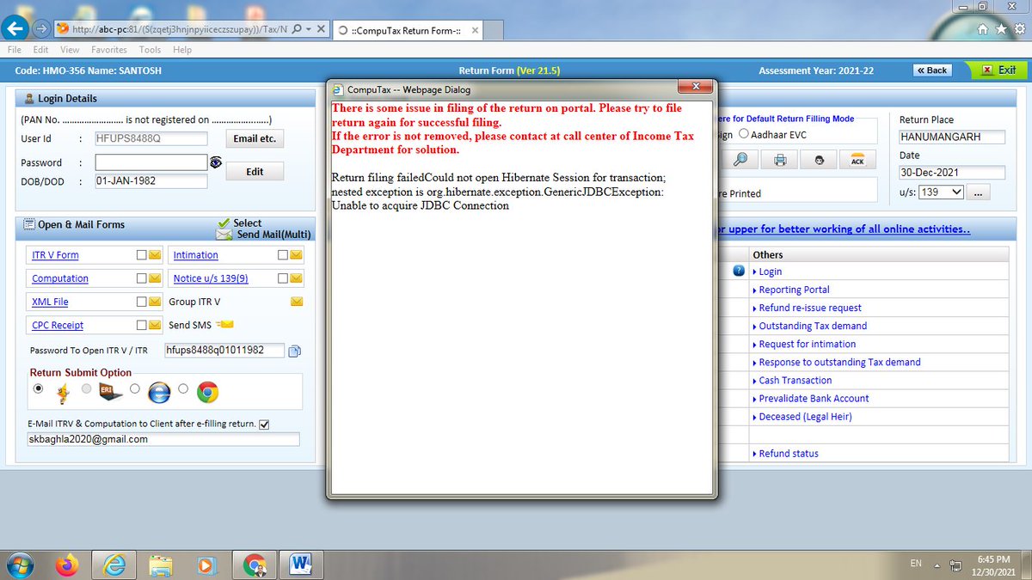
Task: Tick the Intimation checkbox
Action: 283,255
